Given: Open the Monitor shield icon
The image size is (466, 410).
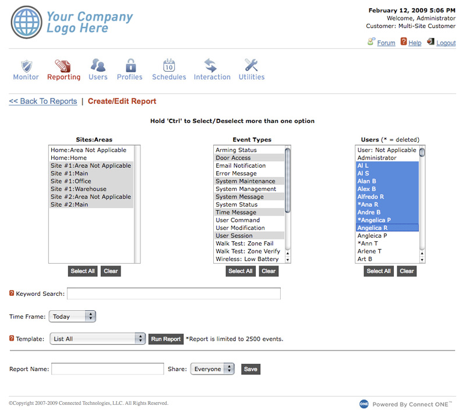Looking at the screenshot, I should (x=26, y=65).
